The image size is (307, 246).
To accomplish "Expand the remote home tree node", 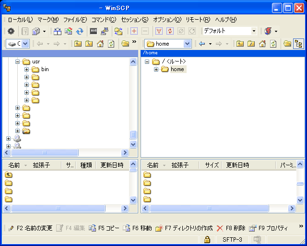I will 156,70.
